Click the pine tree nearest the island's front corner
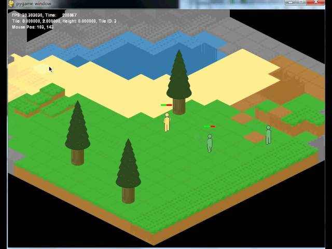The height and width of the screenshot is (249, 332). click(128, 171)
